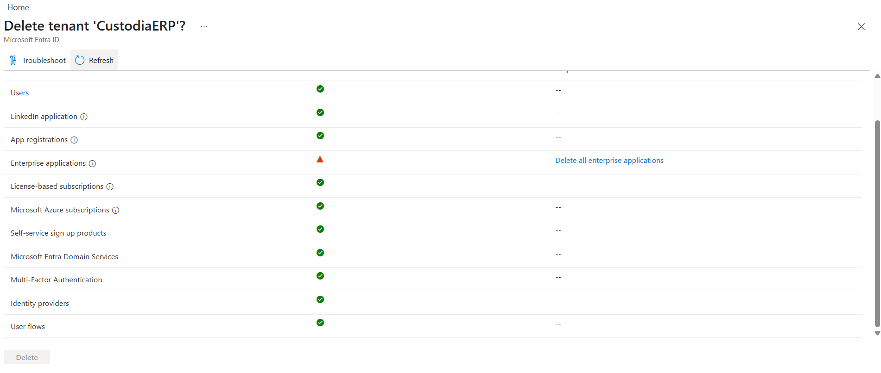881x373 pixels.
Task: Click green check for Multi-Factor Authentication
Action: (x=320, y=276)
